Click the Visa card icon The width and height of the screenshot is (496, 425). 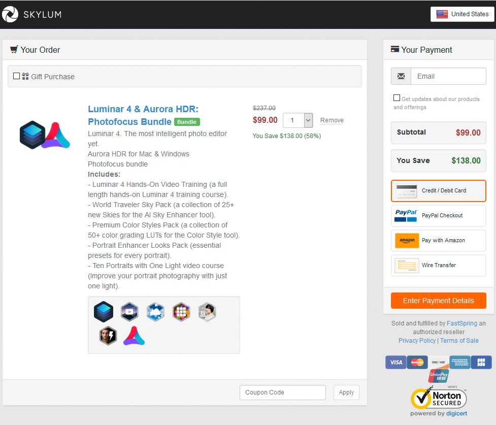pos(395,363)
